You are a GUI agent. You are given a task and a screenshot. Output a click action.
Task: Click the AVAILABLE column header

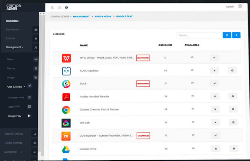point(192,45)
